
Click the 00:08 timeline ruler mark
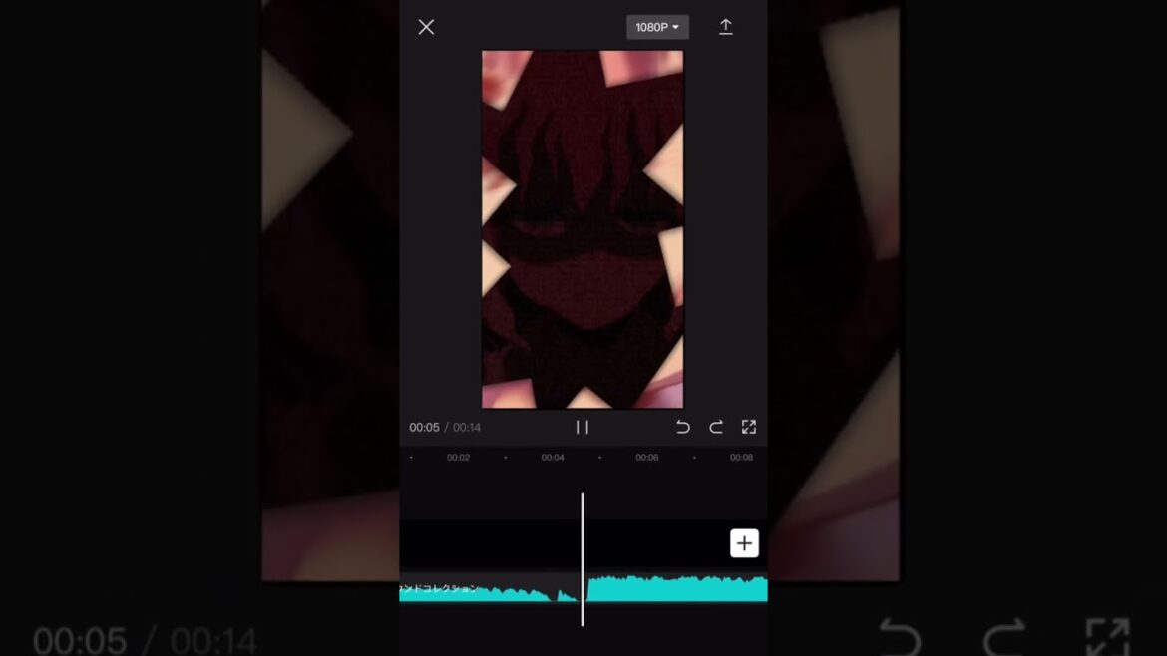click(x=741, y=458)
